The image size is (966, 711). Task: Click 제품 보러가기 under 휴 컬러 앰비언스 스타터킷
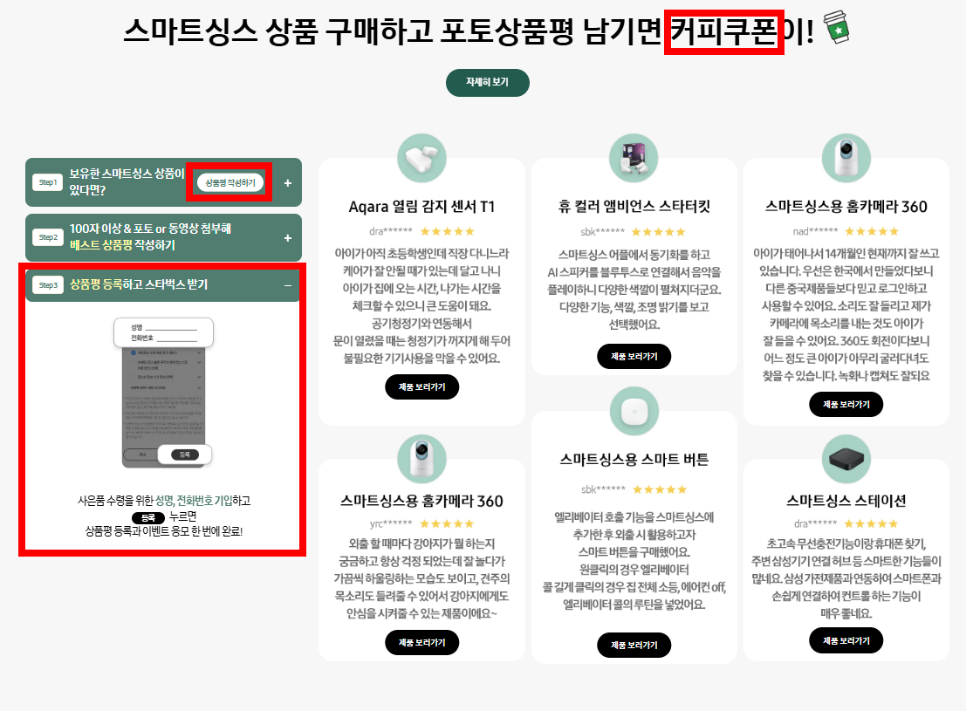click(x=634, y=356)
